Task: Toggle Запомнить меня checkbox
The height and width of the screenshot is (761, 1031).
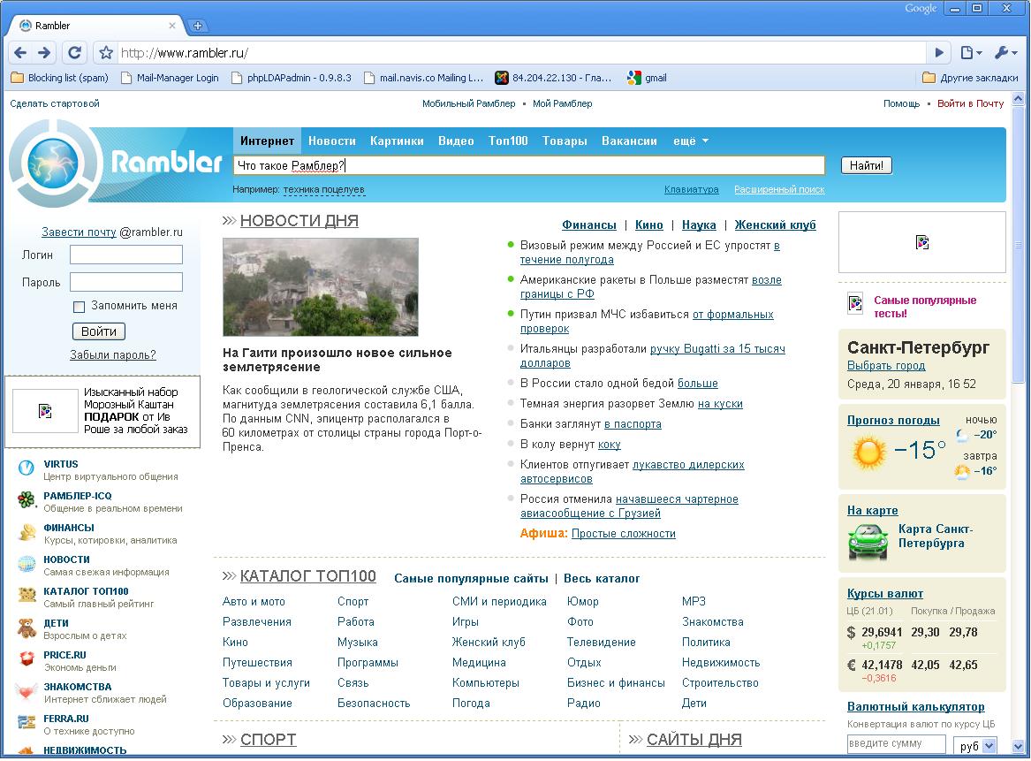Action: coord(79,307)
